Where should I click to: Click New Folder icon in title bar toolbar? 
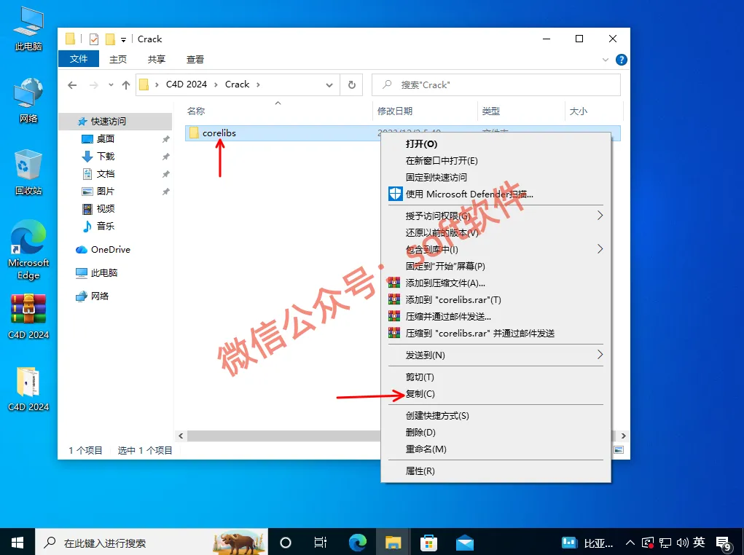coord(110,39)
